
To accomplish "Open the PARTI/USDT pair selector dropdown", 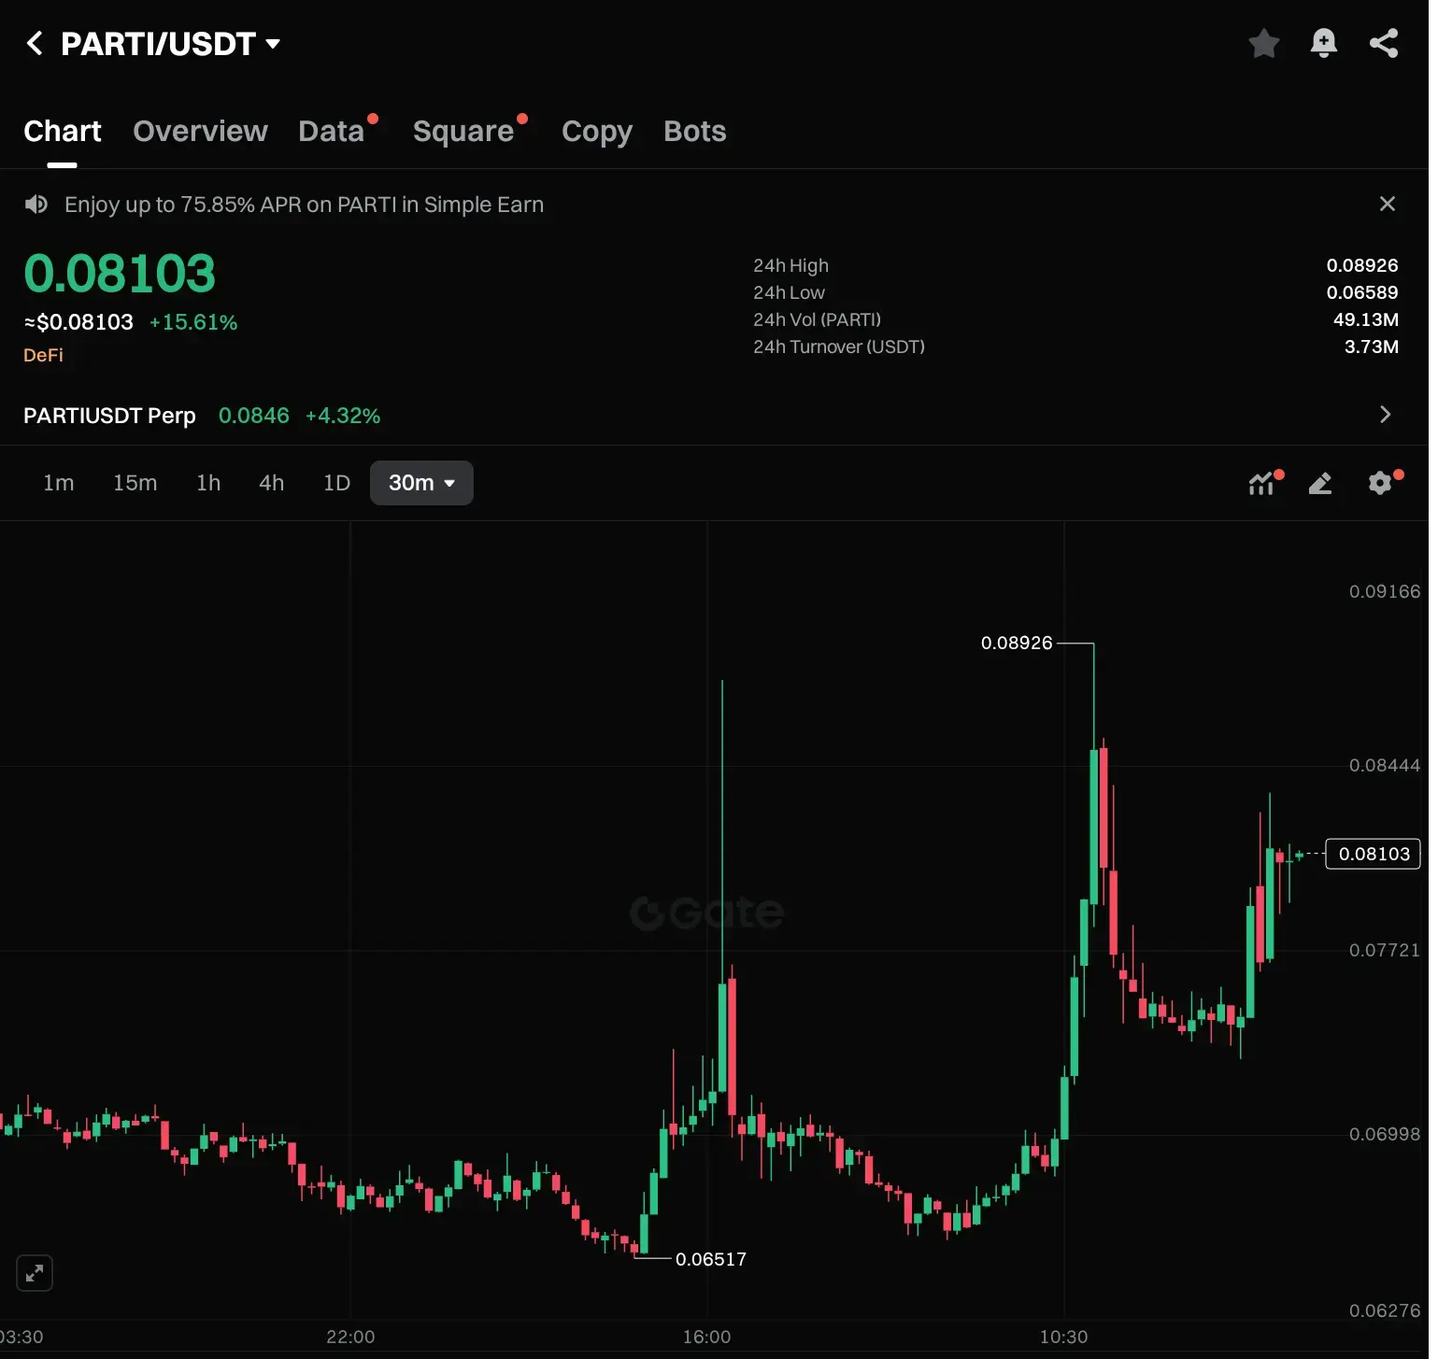I will click(x=170, y=44).
